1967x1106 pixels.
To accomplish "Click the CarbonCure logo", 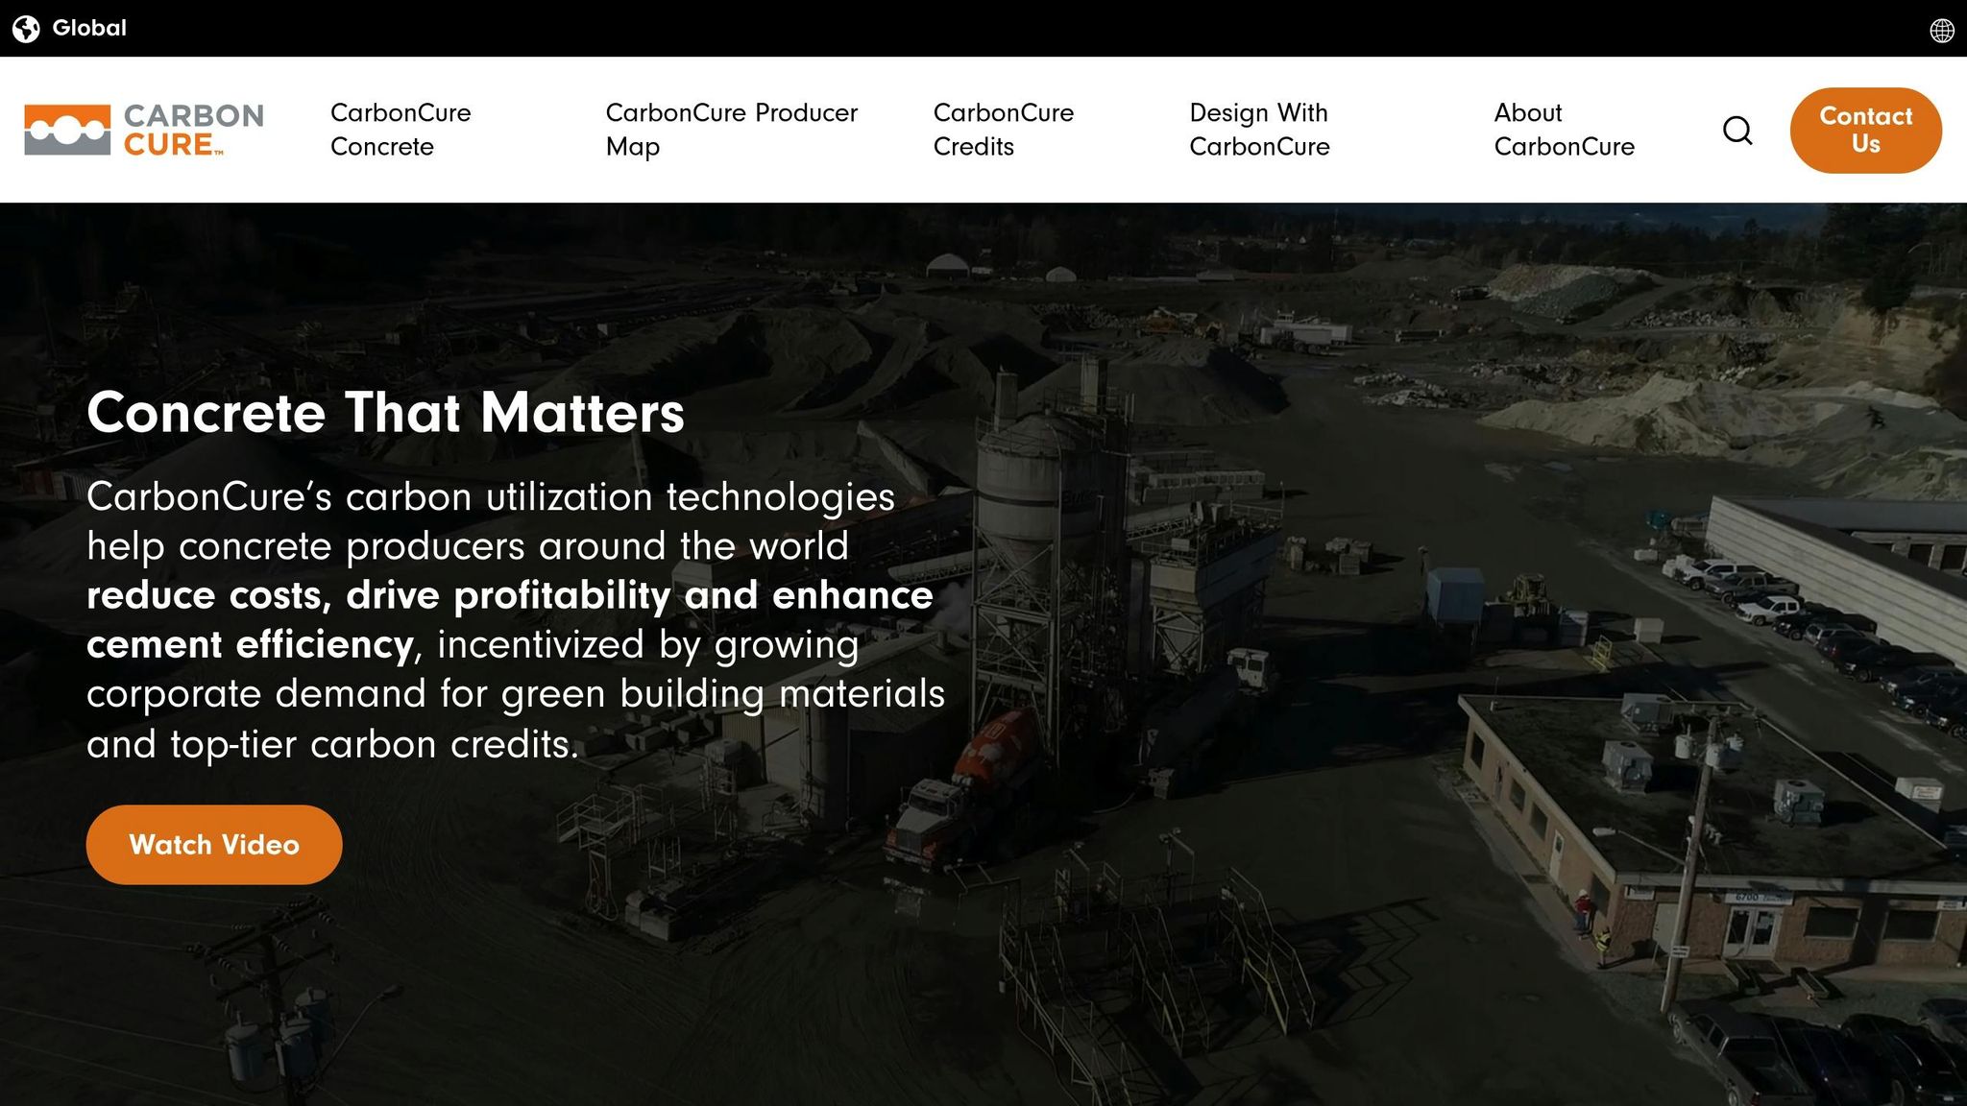I will click(x=144, y=130).
